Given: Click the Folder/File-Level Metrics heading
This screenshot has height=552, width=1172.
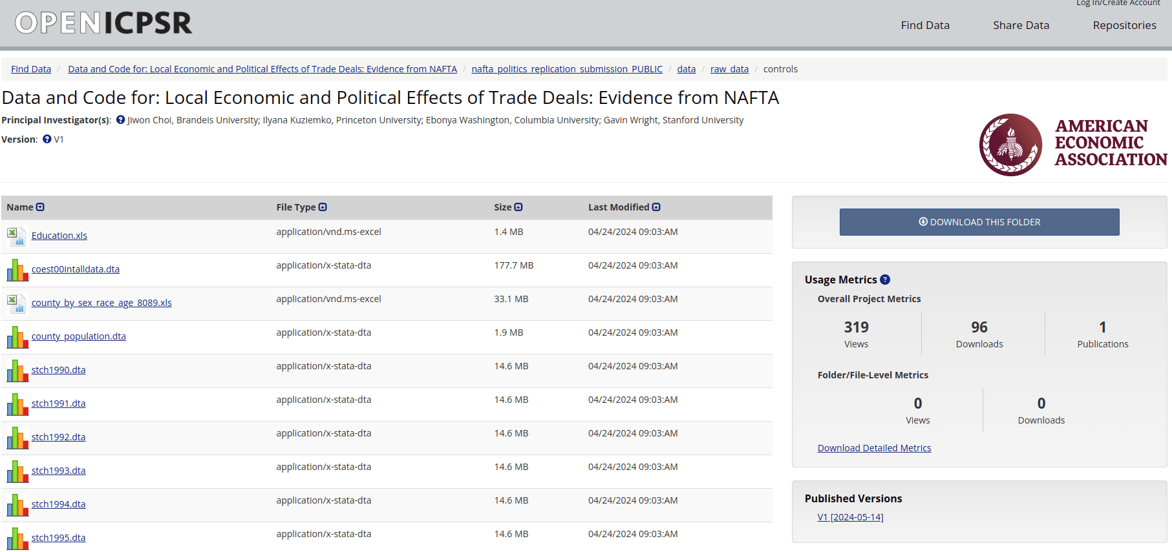Looking at the screenshot, I should click(873, 375).
